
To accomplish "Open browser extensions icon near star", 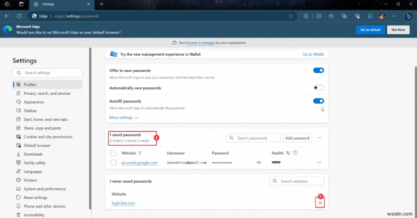I will click(x=306, y=16).
